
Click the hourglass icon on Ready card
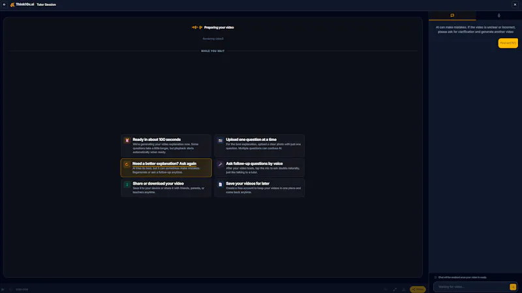pyautogui.click(x=127, y=140)
